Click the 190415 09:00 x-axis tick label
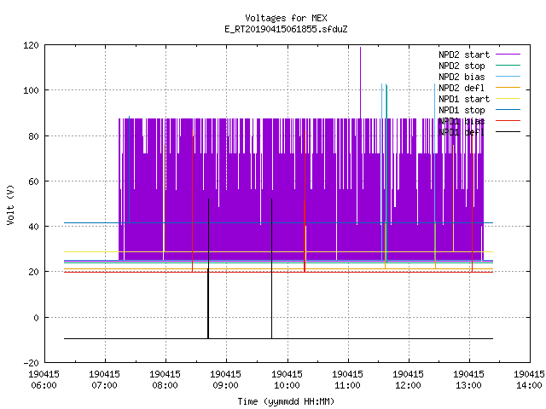546x409 pixels. [x=225, y=380]
